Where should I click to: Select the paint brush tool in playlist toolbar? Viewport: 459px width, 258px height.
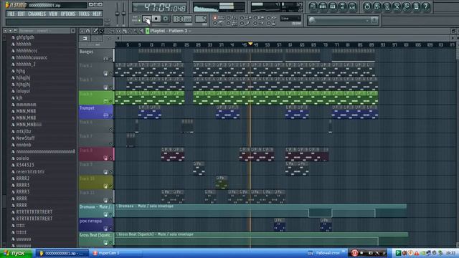click(101, 31)
